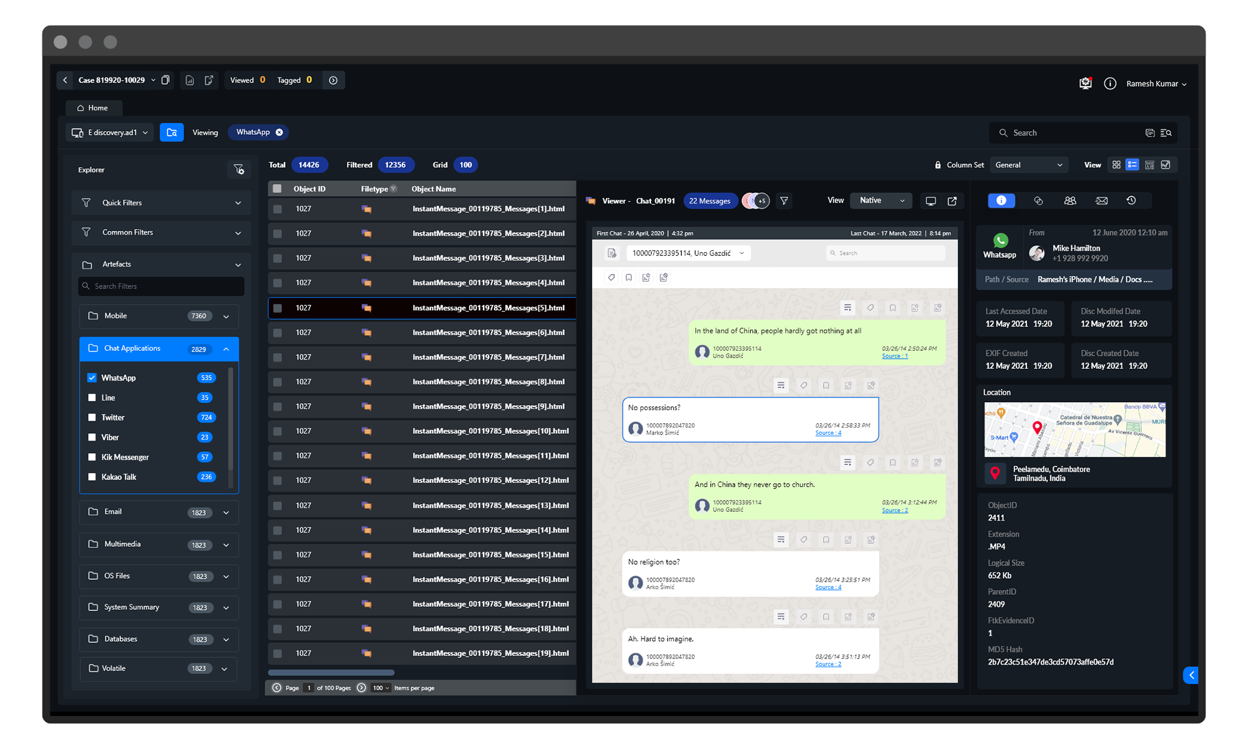
Task: Open the viewer message filter funnel icon
Action: [784, 201]
